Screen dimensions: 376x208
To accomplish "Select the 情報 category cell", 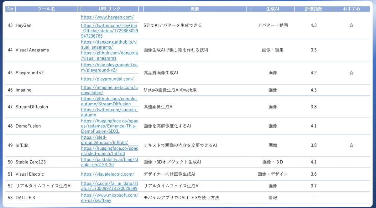I will pyautogui.click(x=273, y=198).
